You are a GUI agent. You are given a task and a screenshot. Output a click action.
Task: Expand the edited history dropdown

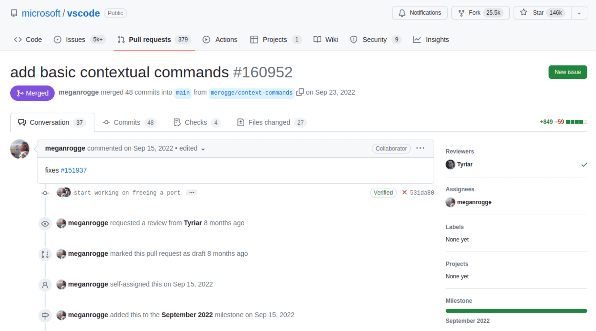(203, 149)
